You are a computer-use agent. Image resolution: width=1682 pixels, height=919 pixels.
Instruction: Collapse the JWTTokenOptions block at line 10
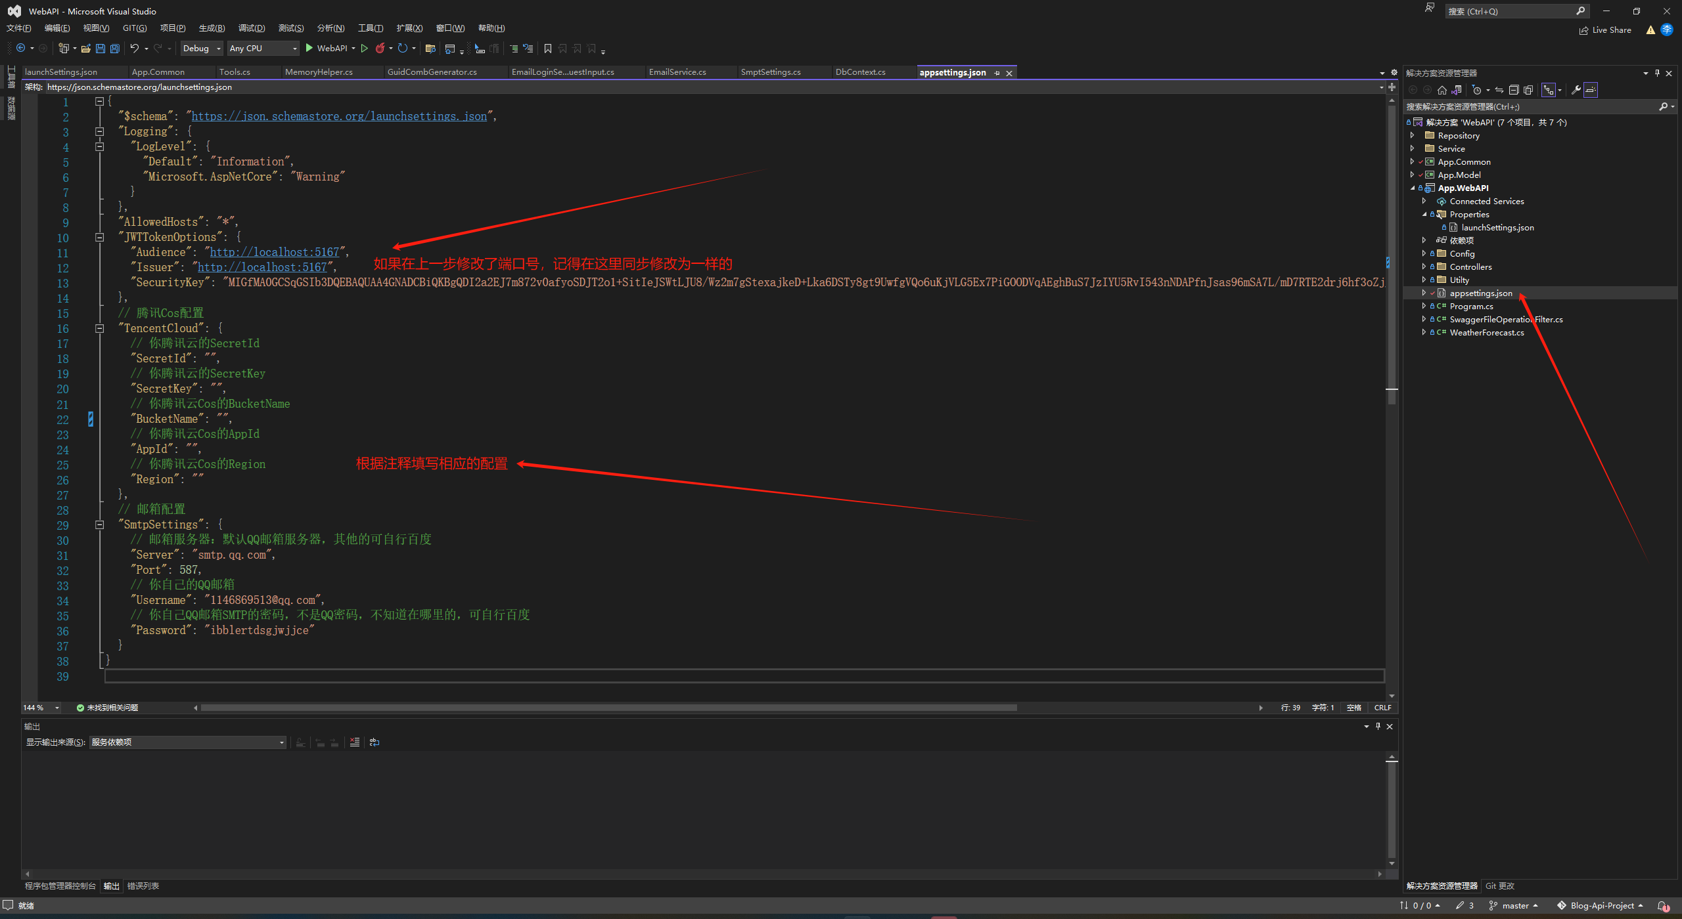tap(100, 237)
